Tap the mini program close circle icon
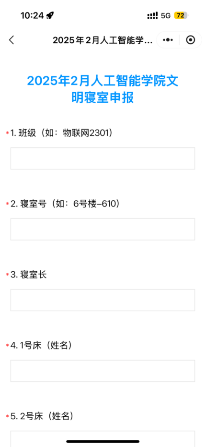The height and width of the screenshot is (447, 206). tap(191, 40)
